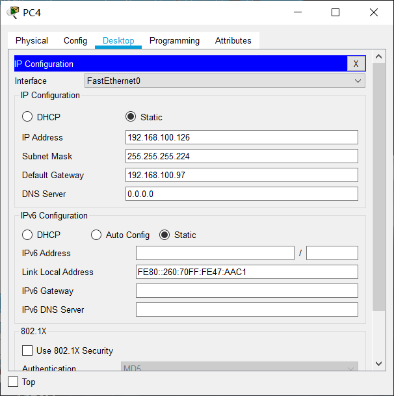This screenshot has height=396, width=394.
Task: Enable Use 802.1X Security checkbox
Action: point(27,350)
